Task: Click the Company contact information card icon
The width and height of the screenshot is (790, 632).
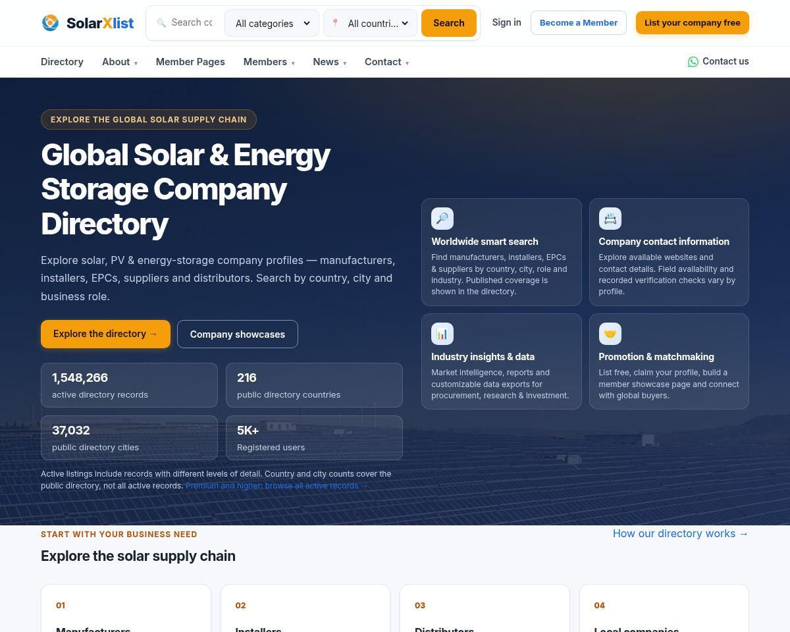Action: click(610, 219)
